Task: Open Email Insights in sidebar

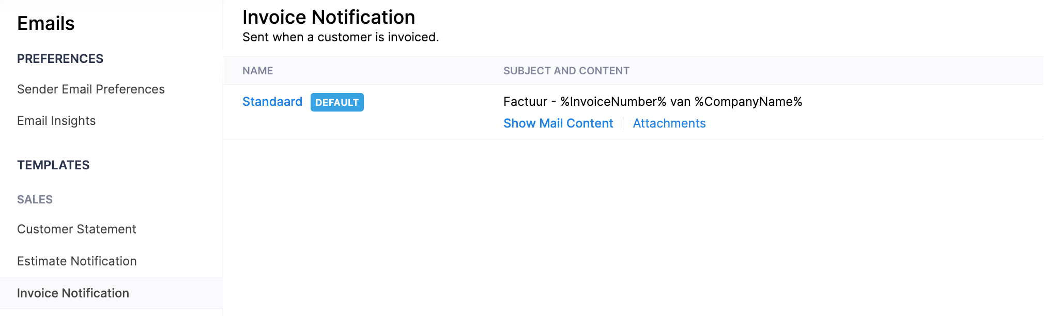Action: 56,121
